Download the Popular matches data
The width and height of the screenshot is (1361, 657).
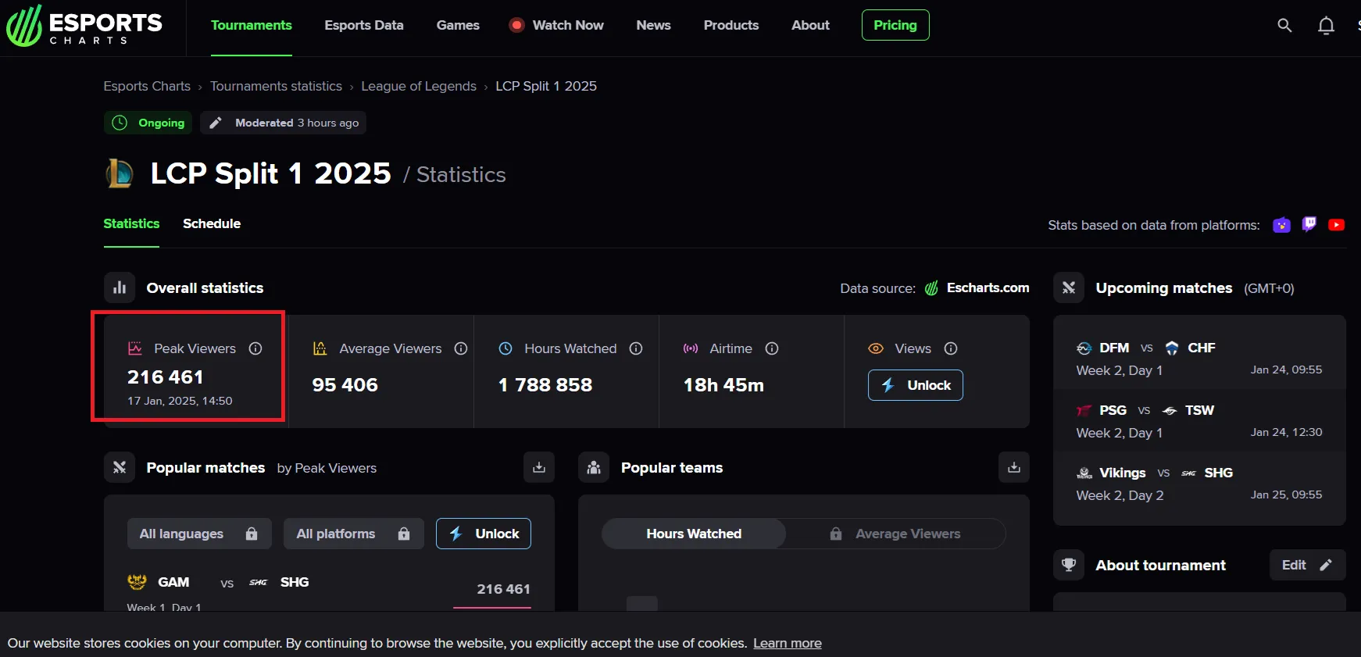pos(539,467)
